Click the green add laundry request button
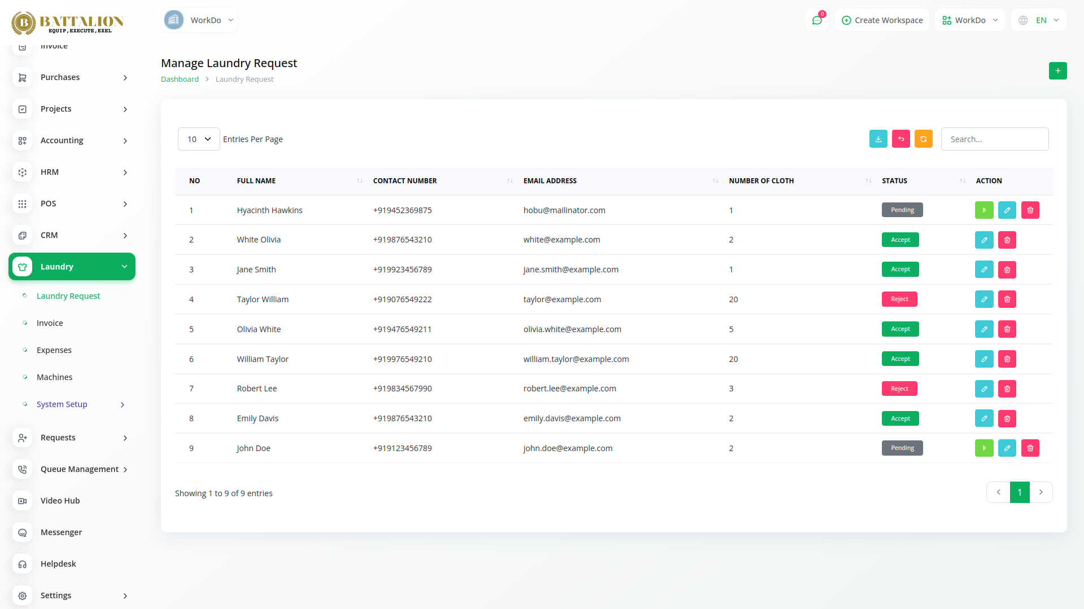 [1057, 71]
